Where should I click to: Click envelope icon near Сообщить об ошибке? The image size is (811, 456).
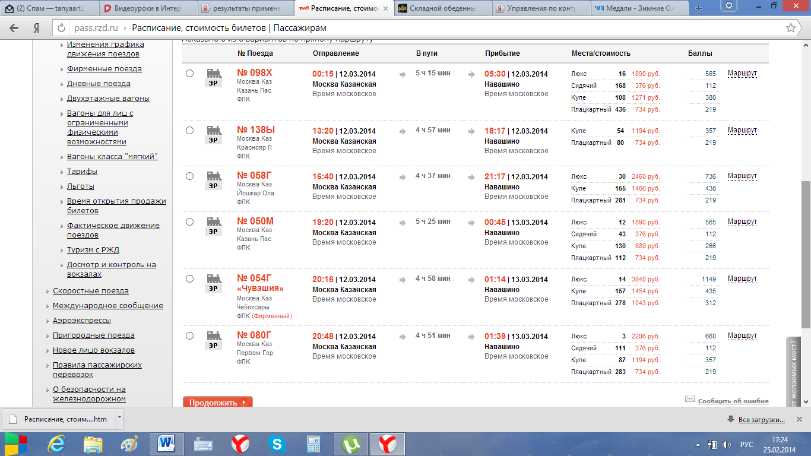(x=689, y=399)
